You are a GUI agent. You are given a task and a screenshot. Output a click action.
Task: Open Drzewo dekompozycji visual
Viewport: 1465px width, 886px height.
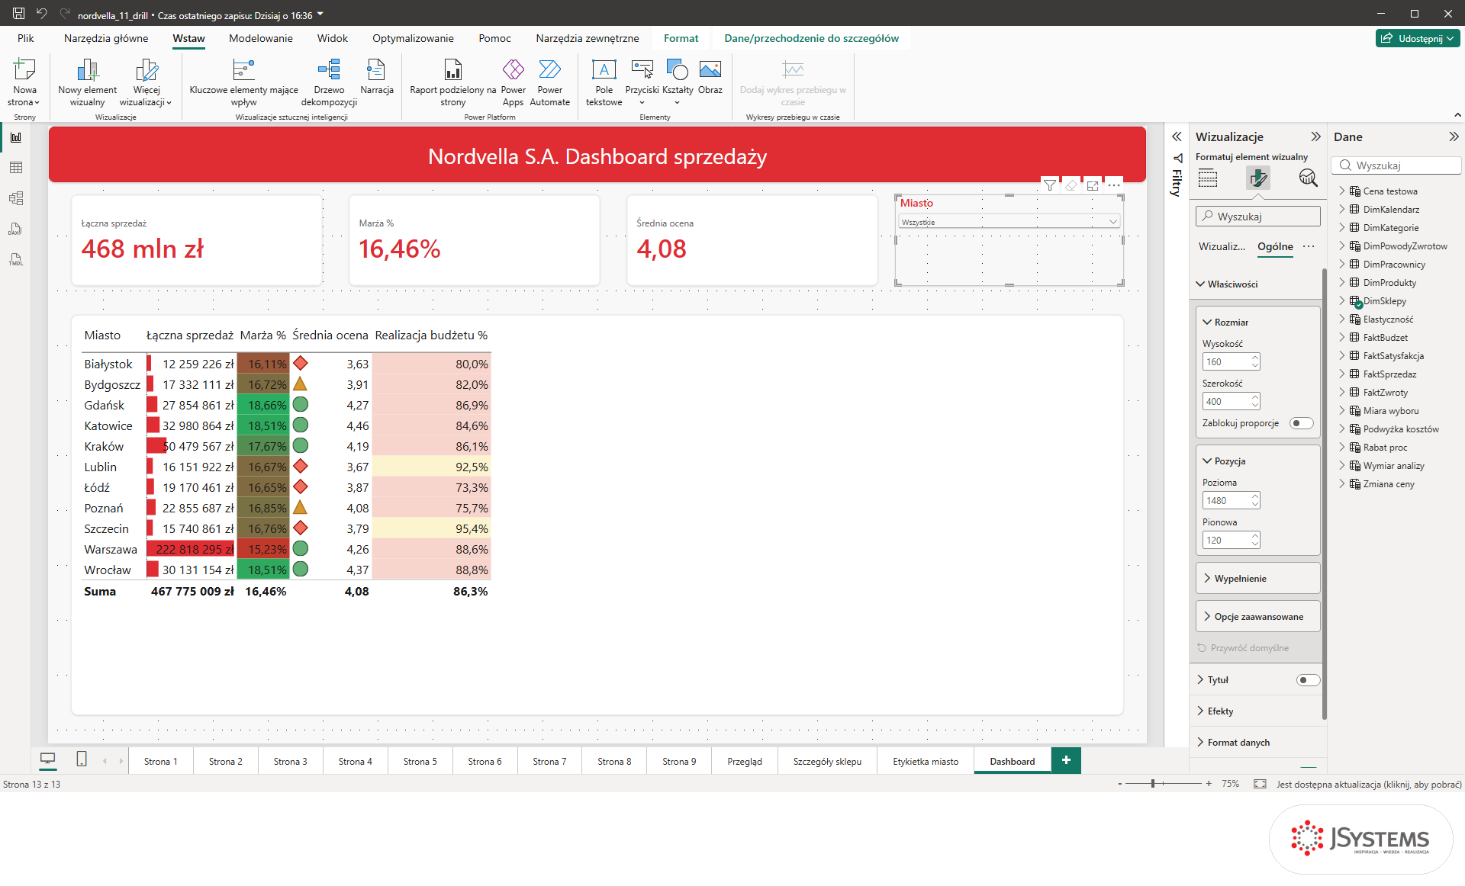click(329, 82)
